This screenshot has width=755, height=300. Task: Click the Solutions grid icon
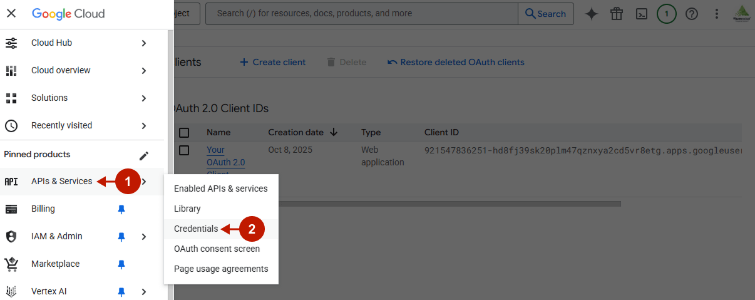click(11, 98)
